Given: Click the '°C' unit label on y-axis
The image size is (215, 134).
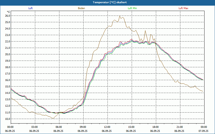Looking at the screenshot, I should (9, 12).
